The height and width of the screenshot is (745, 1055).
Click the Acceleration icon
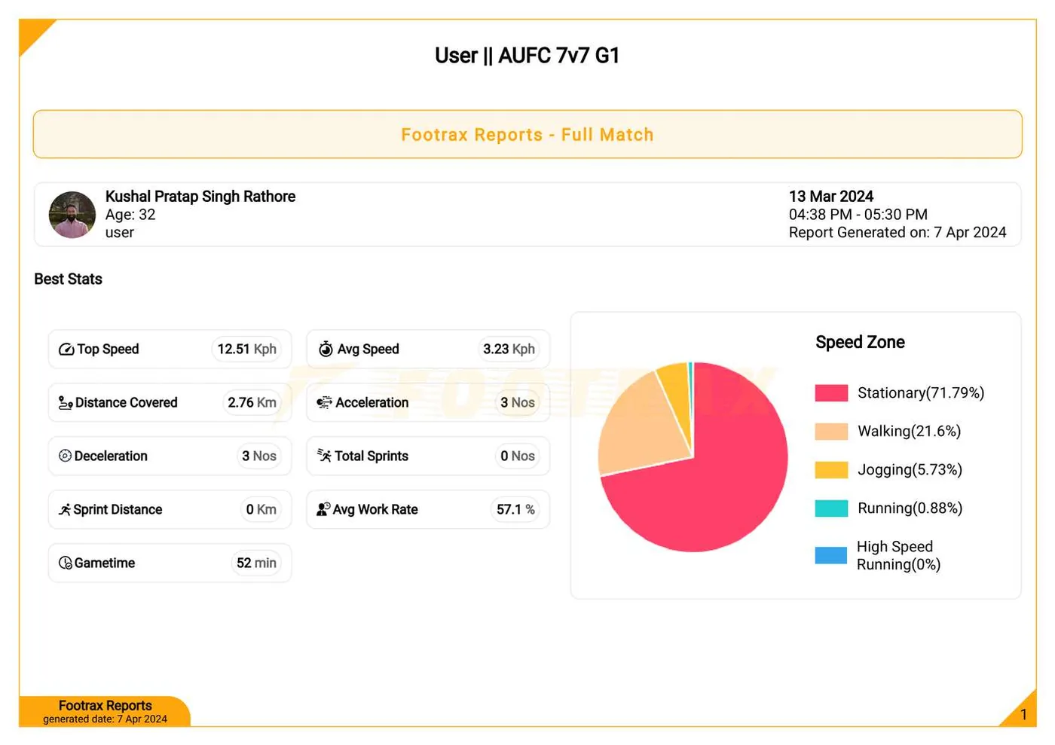click(x=324, y=403)
